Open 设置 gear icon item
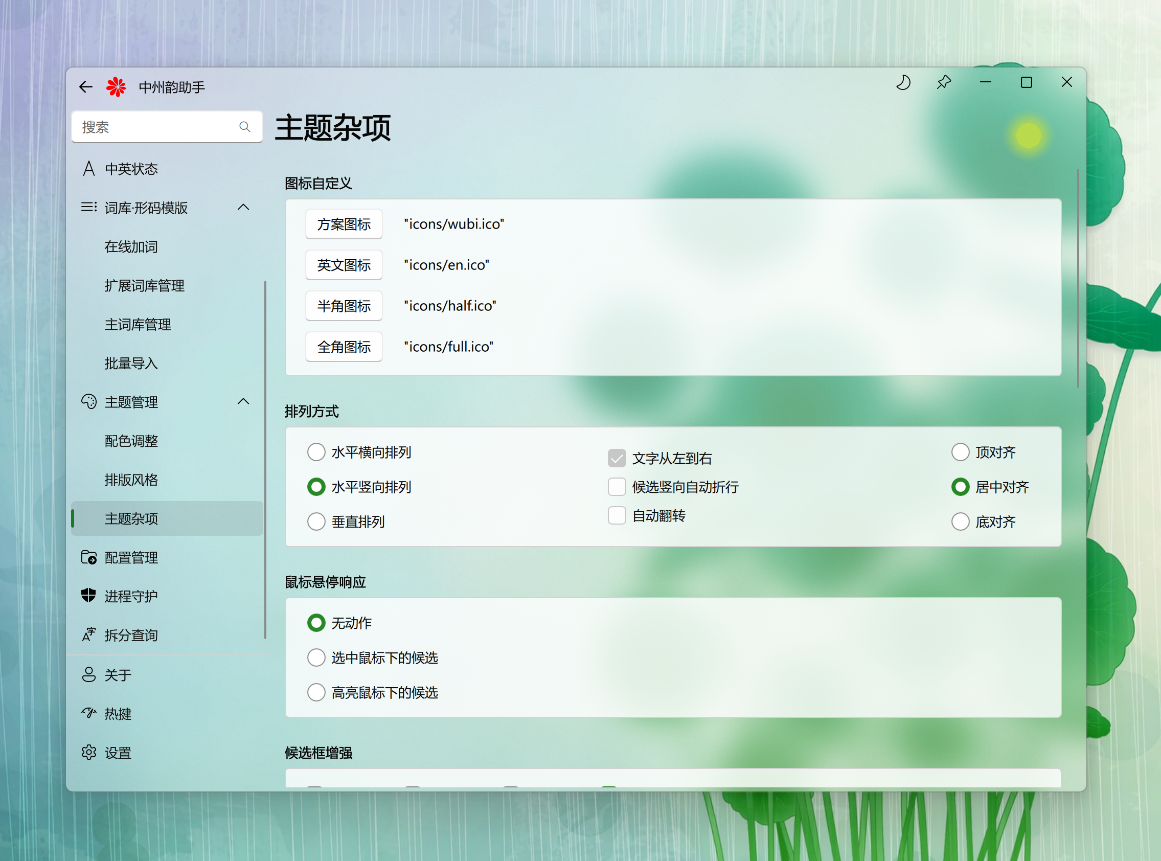 117,753
